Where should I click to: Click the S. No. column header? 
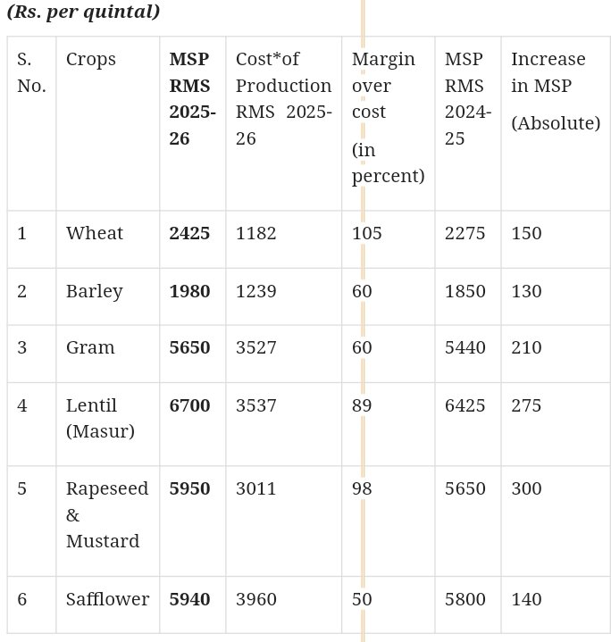point(31,72)
